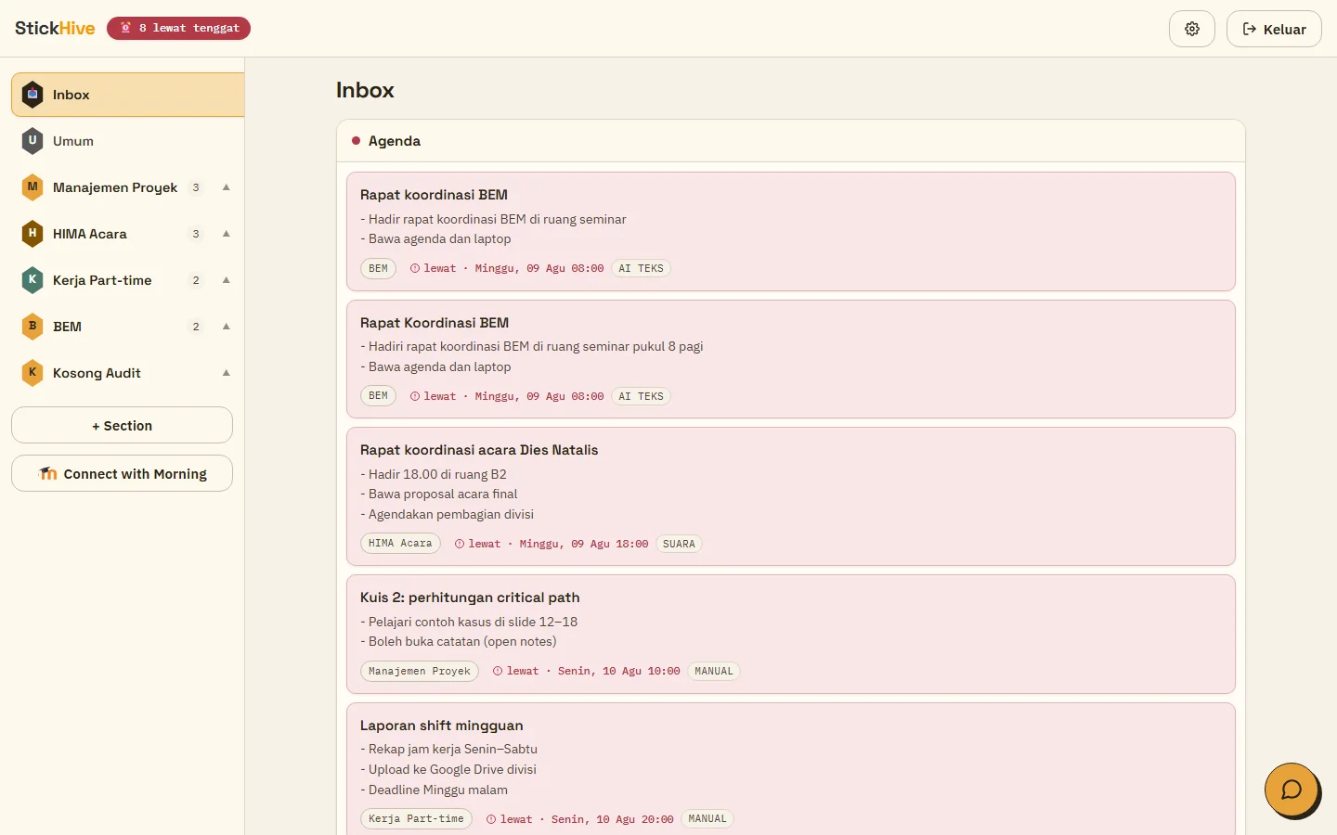
Task: Click the Keluar logout button
Action: [x=1274, y=29]
